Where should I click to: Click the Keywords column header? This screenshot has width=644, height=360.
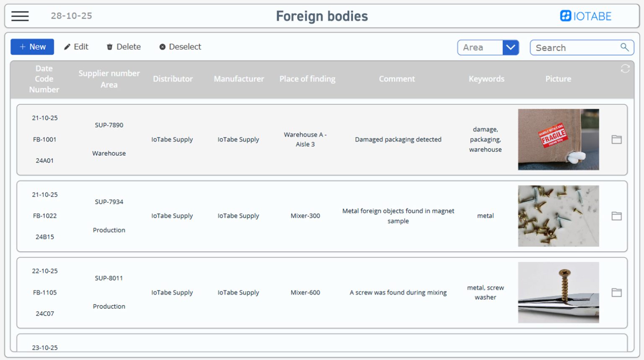coord(486,79)
